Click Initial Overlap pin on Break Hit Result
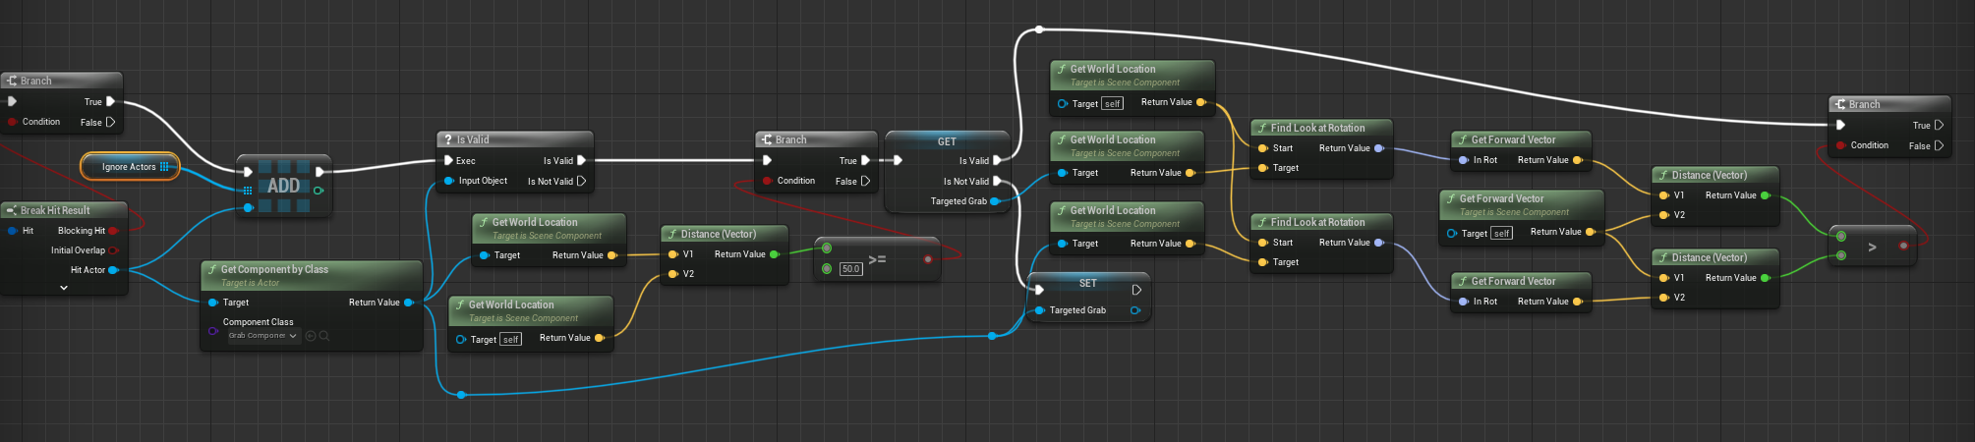The image size is (1975, 442). (113, 250)
